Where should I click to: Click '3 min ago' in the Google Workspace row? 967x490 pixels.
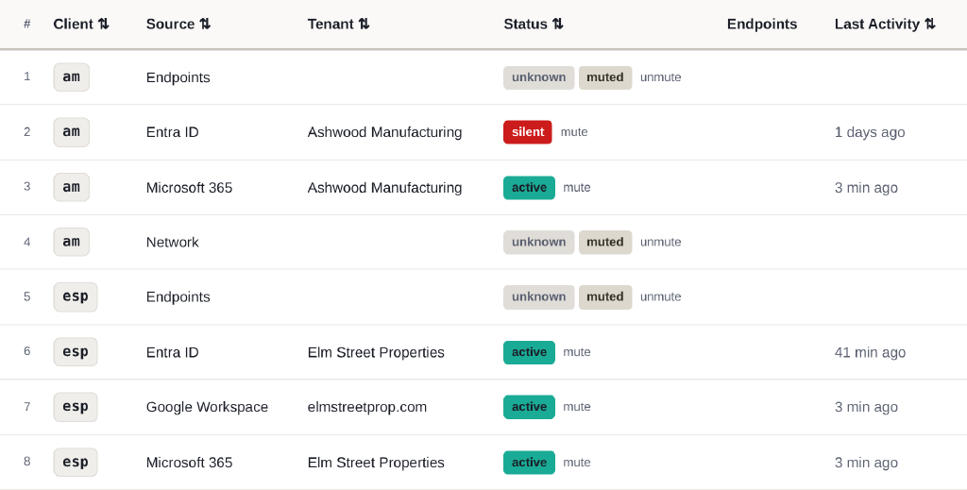point(866,407)
